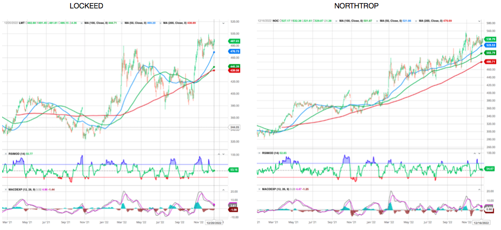Click the red 480.71 MA value tag

click(x=490, y=62)
